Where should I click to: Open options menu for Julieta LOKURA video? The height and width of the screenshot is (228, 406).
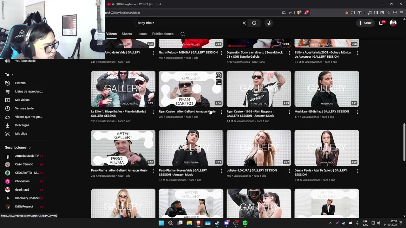[289, 171]
